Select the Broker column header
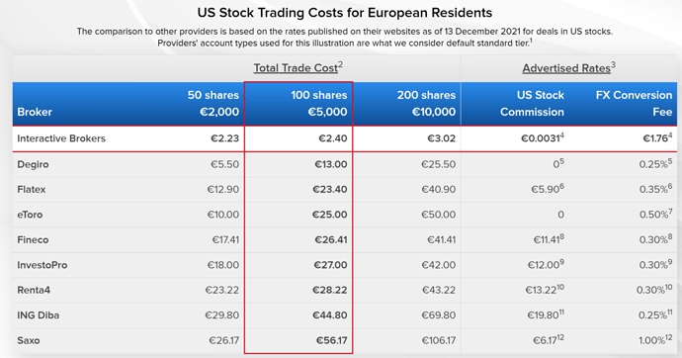682x358 pixels. (x=35, y=112)
